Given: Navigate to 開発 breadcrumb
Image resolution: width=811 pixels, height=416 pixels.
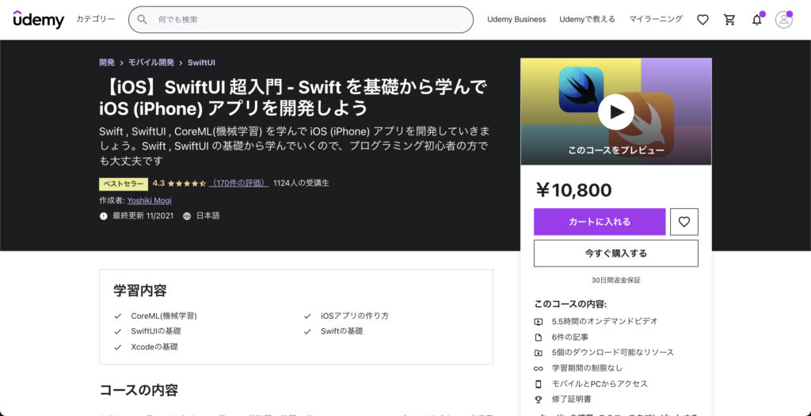Looking at the screenshot, I should click(107, 62).
